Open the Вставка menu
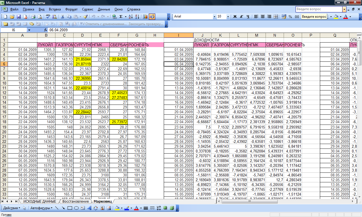The width and height of the screenshot is (362, 217). (x=55, y=9)
